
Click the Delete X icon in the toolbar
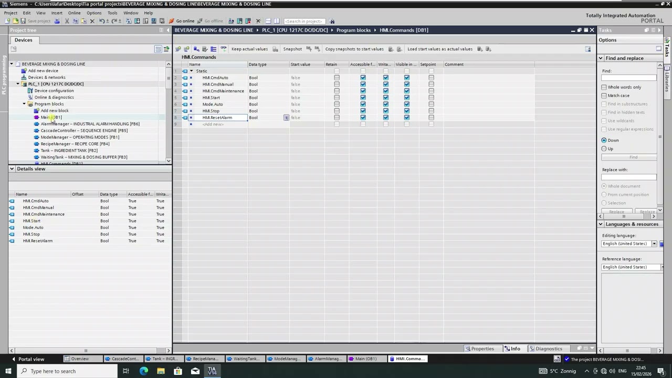tap(92, 21)
